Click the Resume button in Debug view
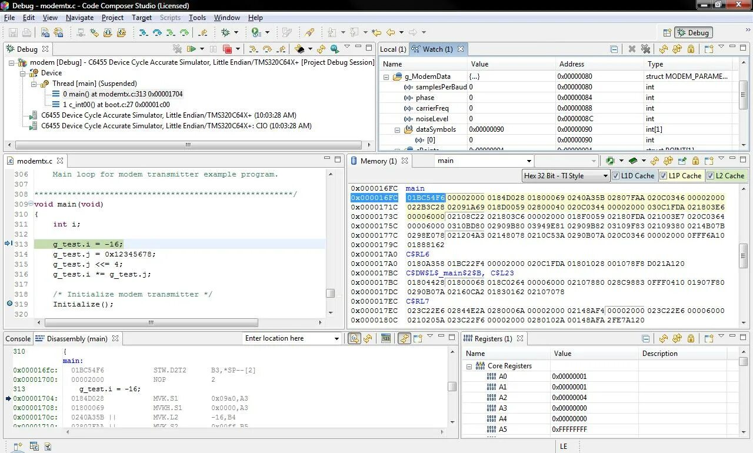753x453 pixels. [x=191, y=49]
